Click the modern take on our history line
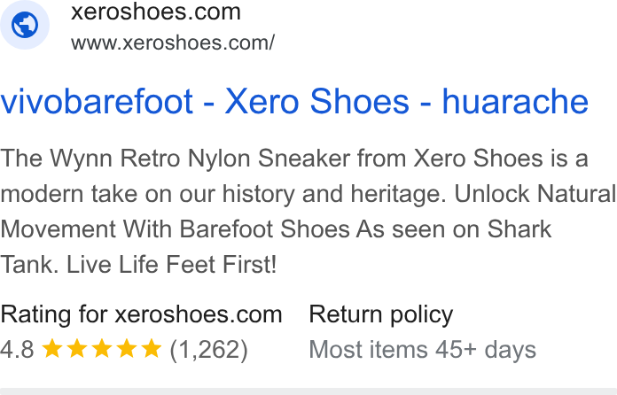The width and height of the screenshot is (617, 395). pyautogui.click(x=308, y=194)
